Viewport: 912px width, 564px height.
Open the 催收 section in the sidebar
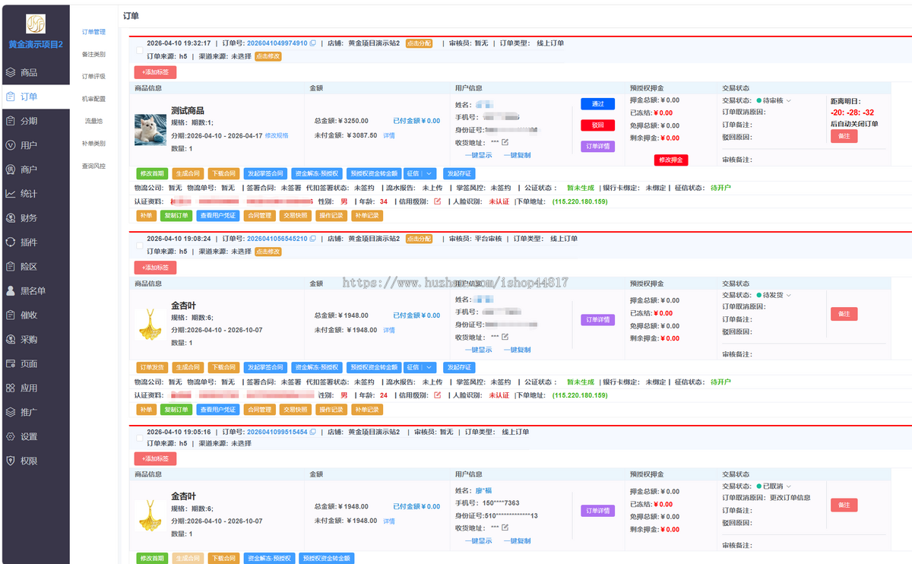coord(34,315)
